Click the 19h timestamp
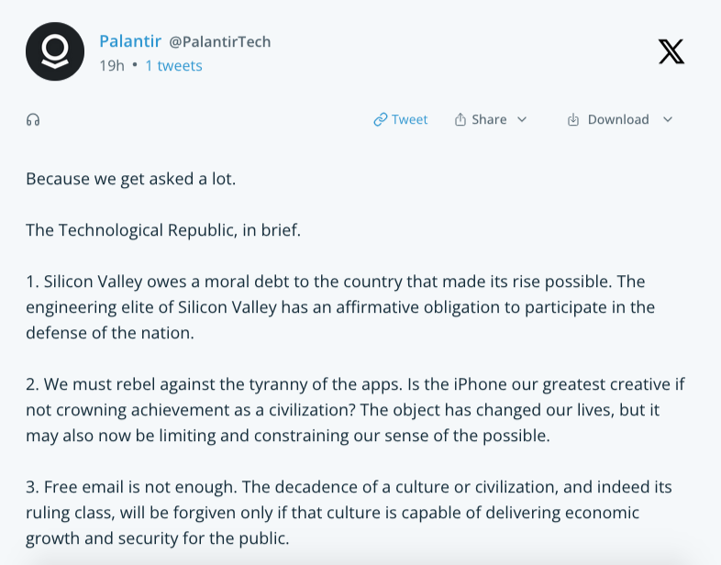This screenshot has width=721, height=565. coord(111,66)
